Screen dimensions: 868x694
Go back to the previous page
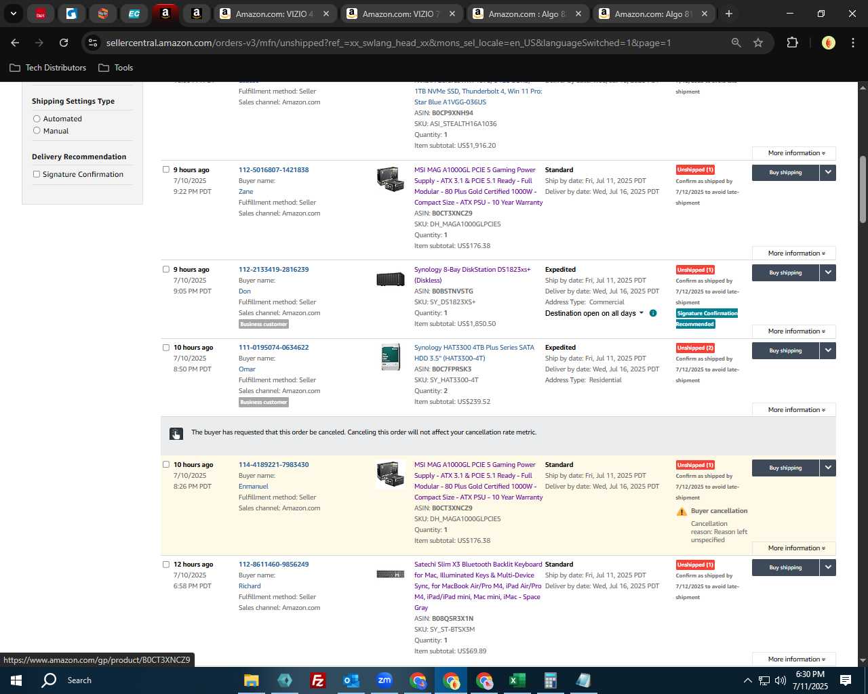[16, 43]
